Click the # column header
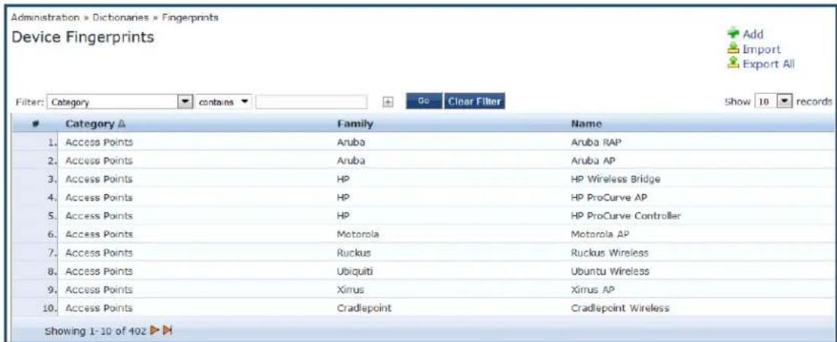Image resolution: width=837 pixels, height=342 pixels. click(35, 124)
